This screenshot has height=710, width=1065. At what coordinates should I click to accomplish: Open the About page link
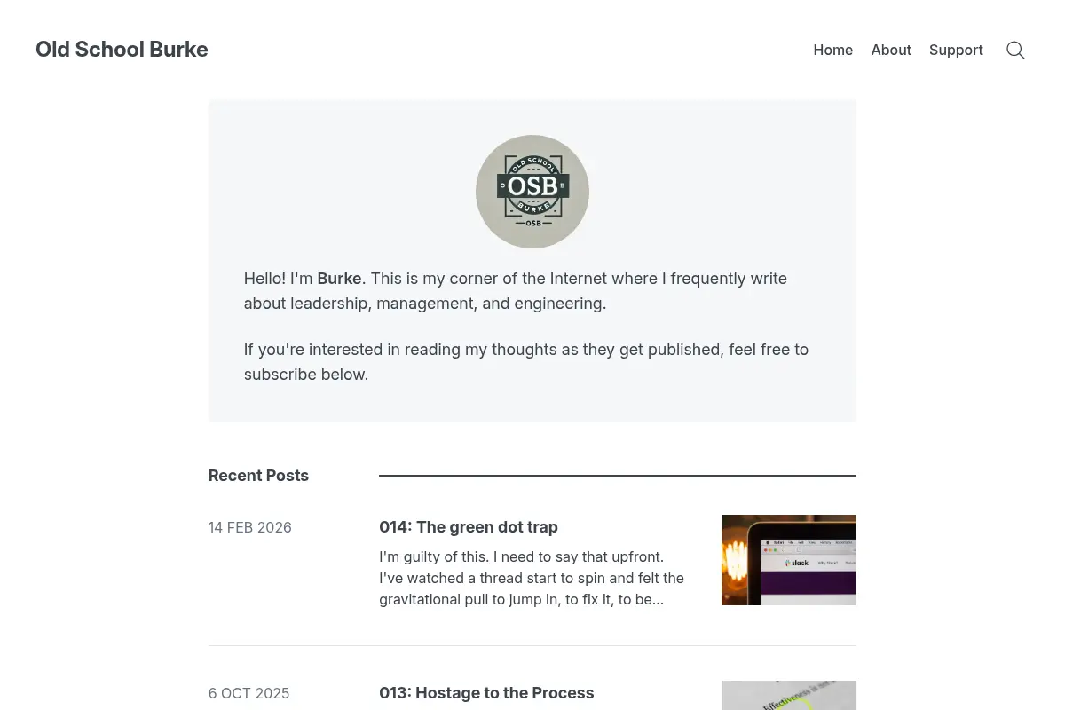pyautogui.click(x=891, y=51)
